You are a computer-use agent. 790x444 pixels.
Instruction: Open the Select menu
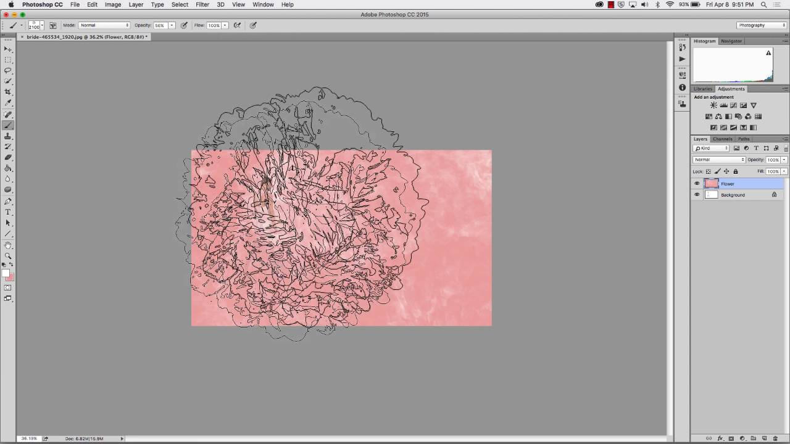[180, 4]
